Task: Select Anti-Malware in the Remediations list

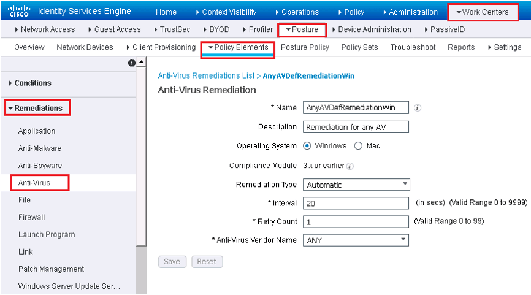Action: [x=40, y=148]
